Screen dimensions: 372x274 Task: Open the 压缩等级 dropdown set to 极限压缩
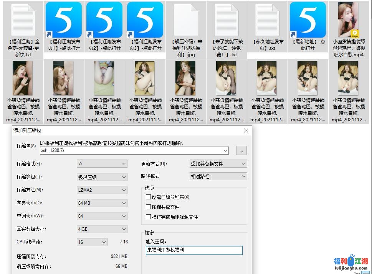pos(102,177)
